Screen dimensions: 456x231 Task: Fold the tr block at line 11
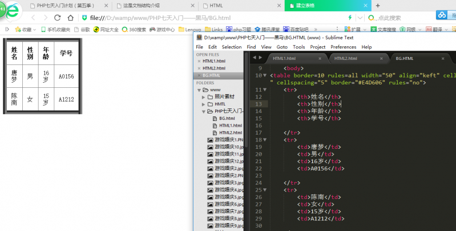(264, 90)
